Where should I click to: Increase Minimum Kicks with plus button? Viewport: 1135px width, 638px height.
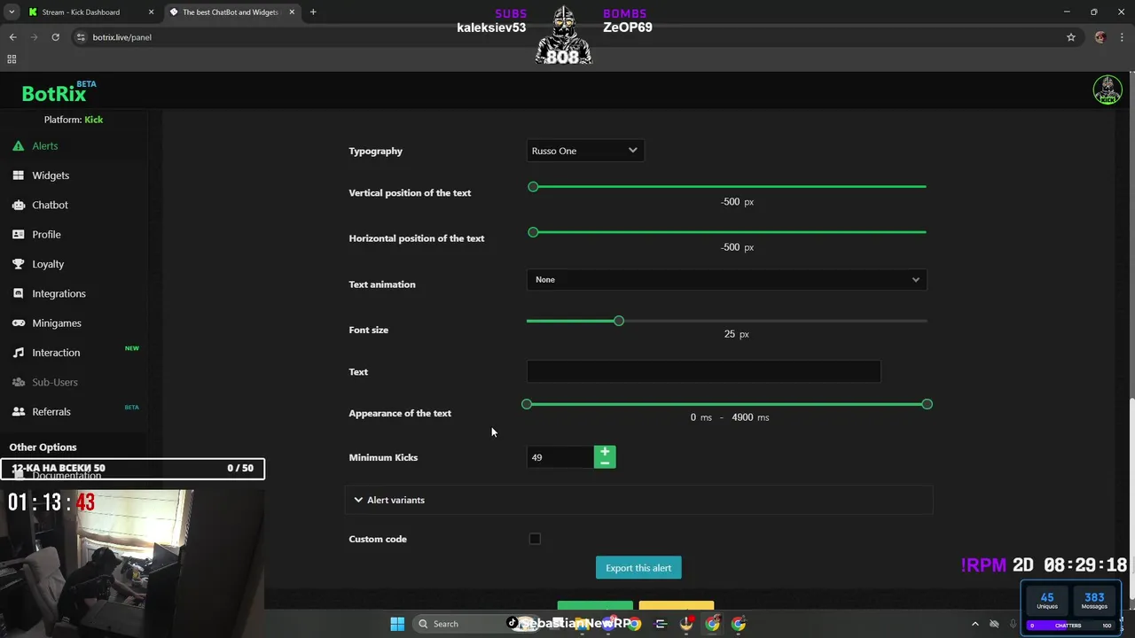point(605,452)
